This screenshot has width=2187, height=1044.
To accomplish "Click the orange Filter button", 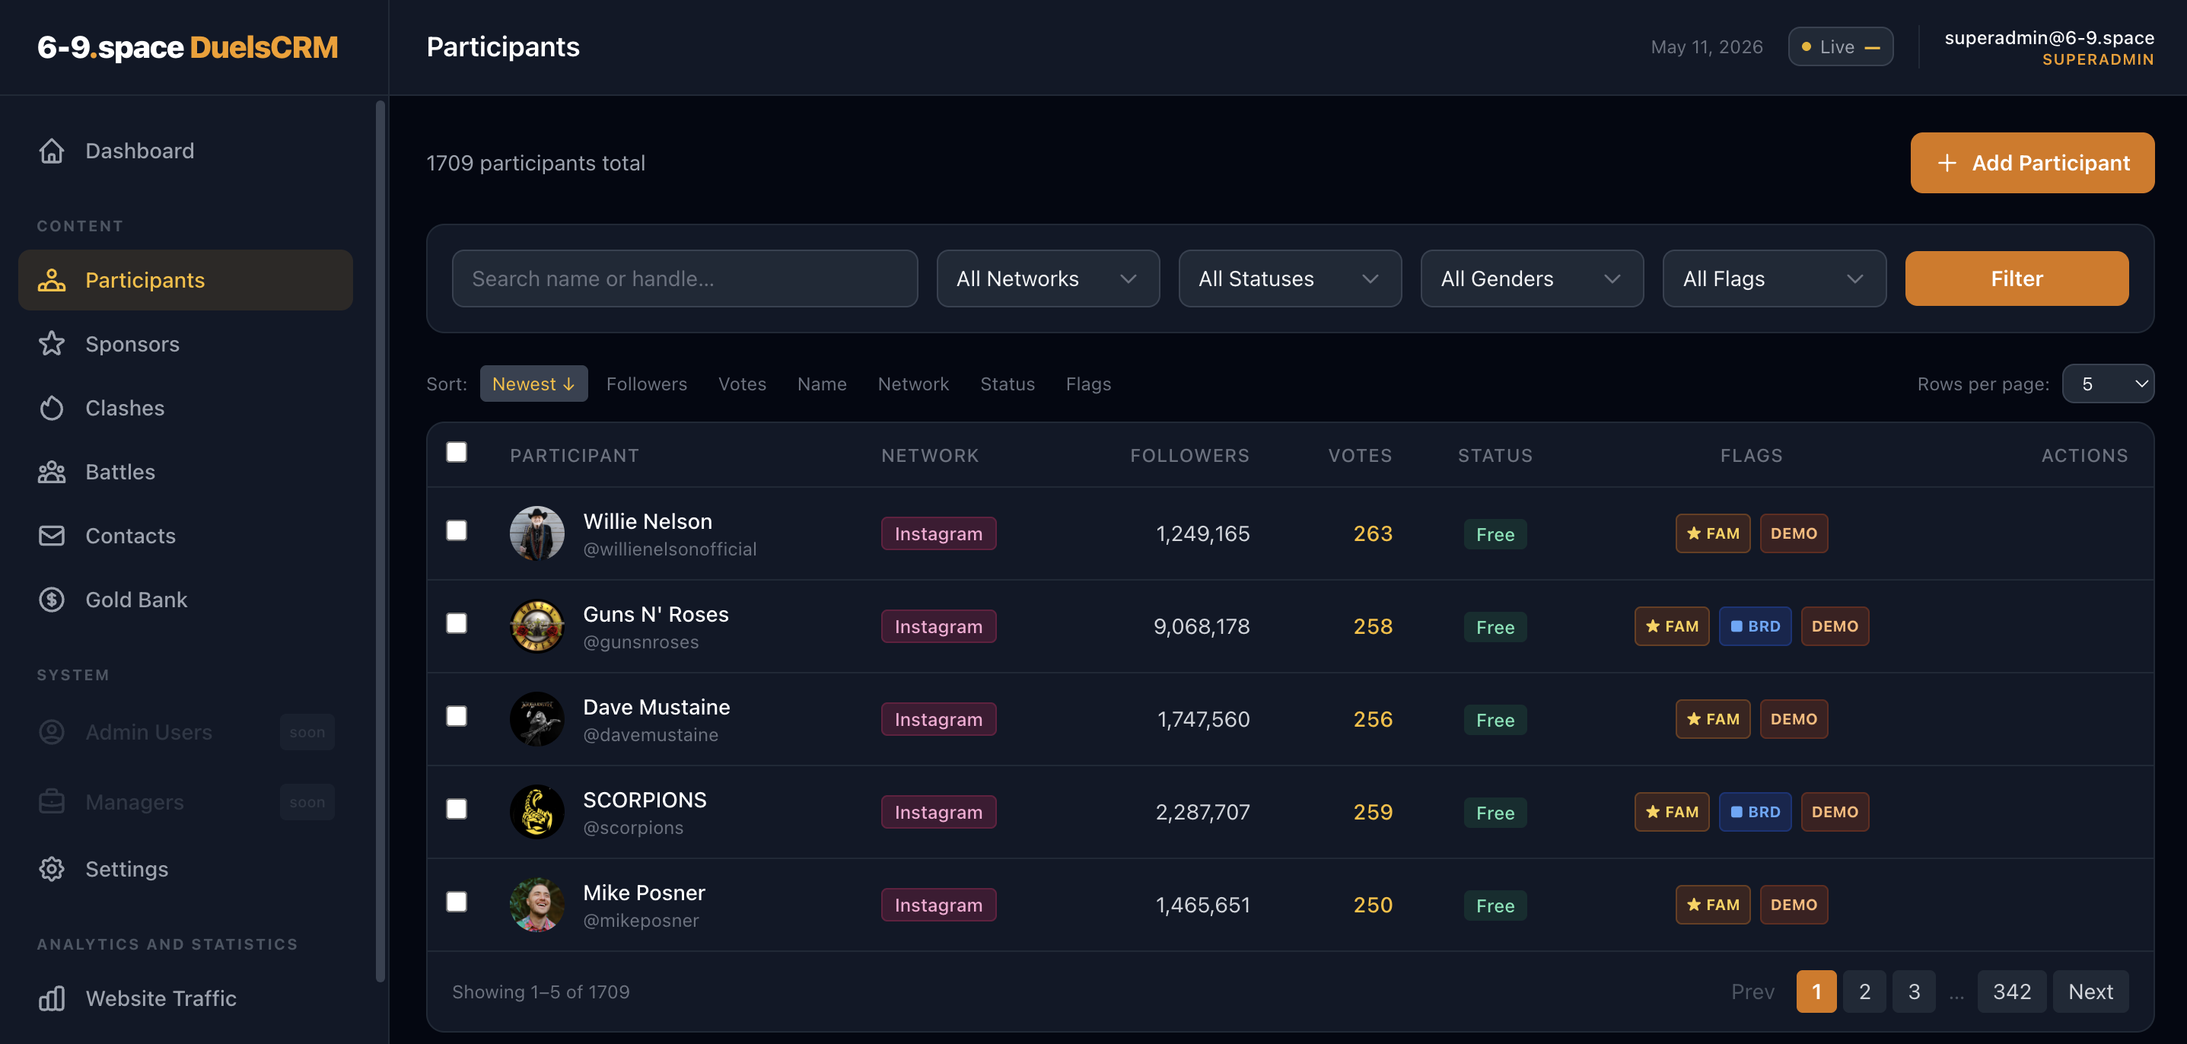I will pyautogui.click(x=2017, y=279).
